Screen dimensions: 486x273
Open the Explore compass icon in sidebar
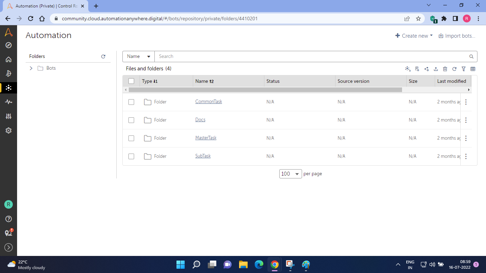[x=9, y=45]
